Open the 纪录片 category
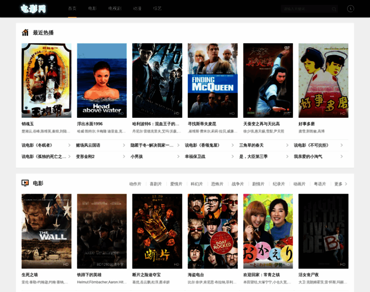 (x=278, y=184)
